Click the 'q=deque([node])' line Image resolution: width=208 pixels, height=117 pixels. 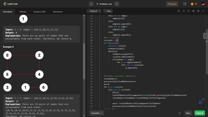[x=116, y=48]
